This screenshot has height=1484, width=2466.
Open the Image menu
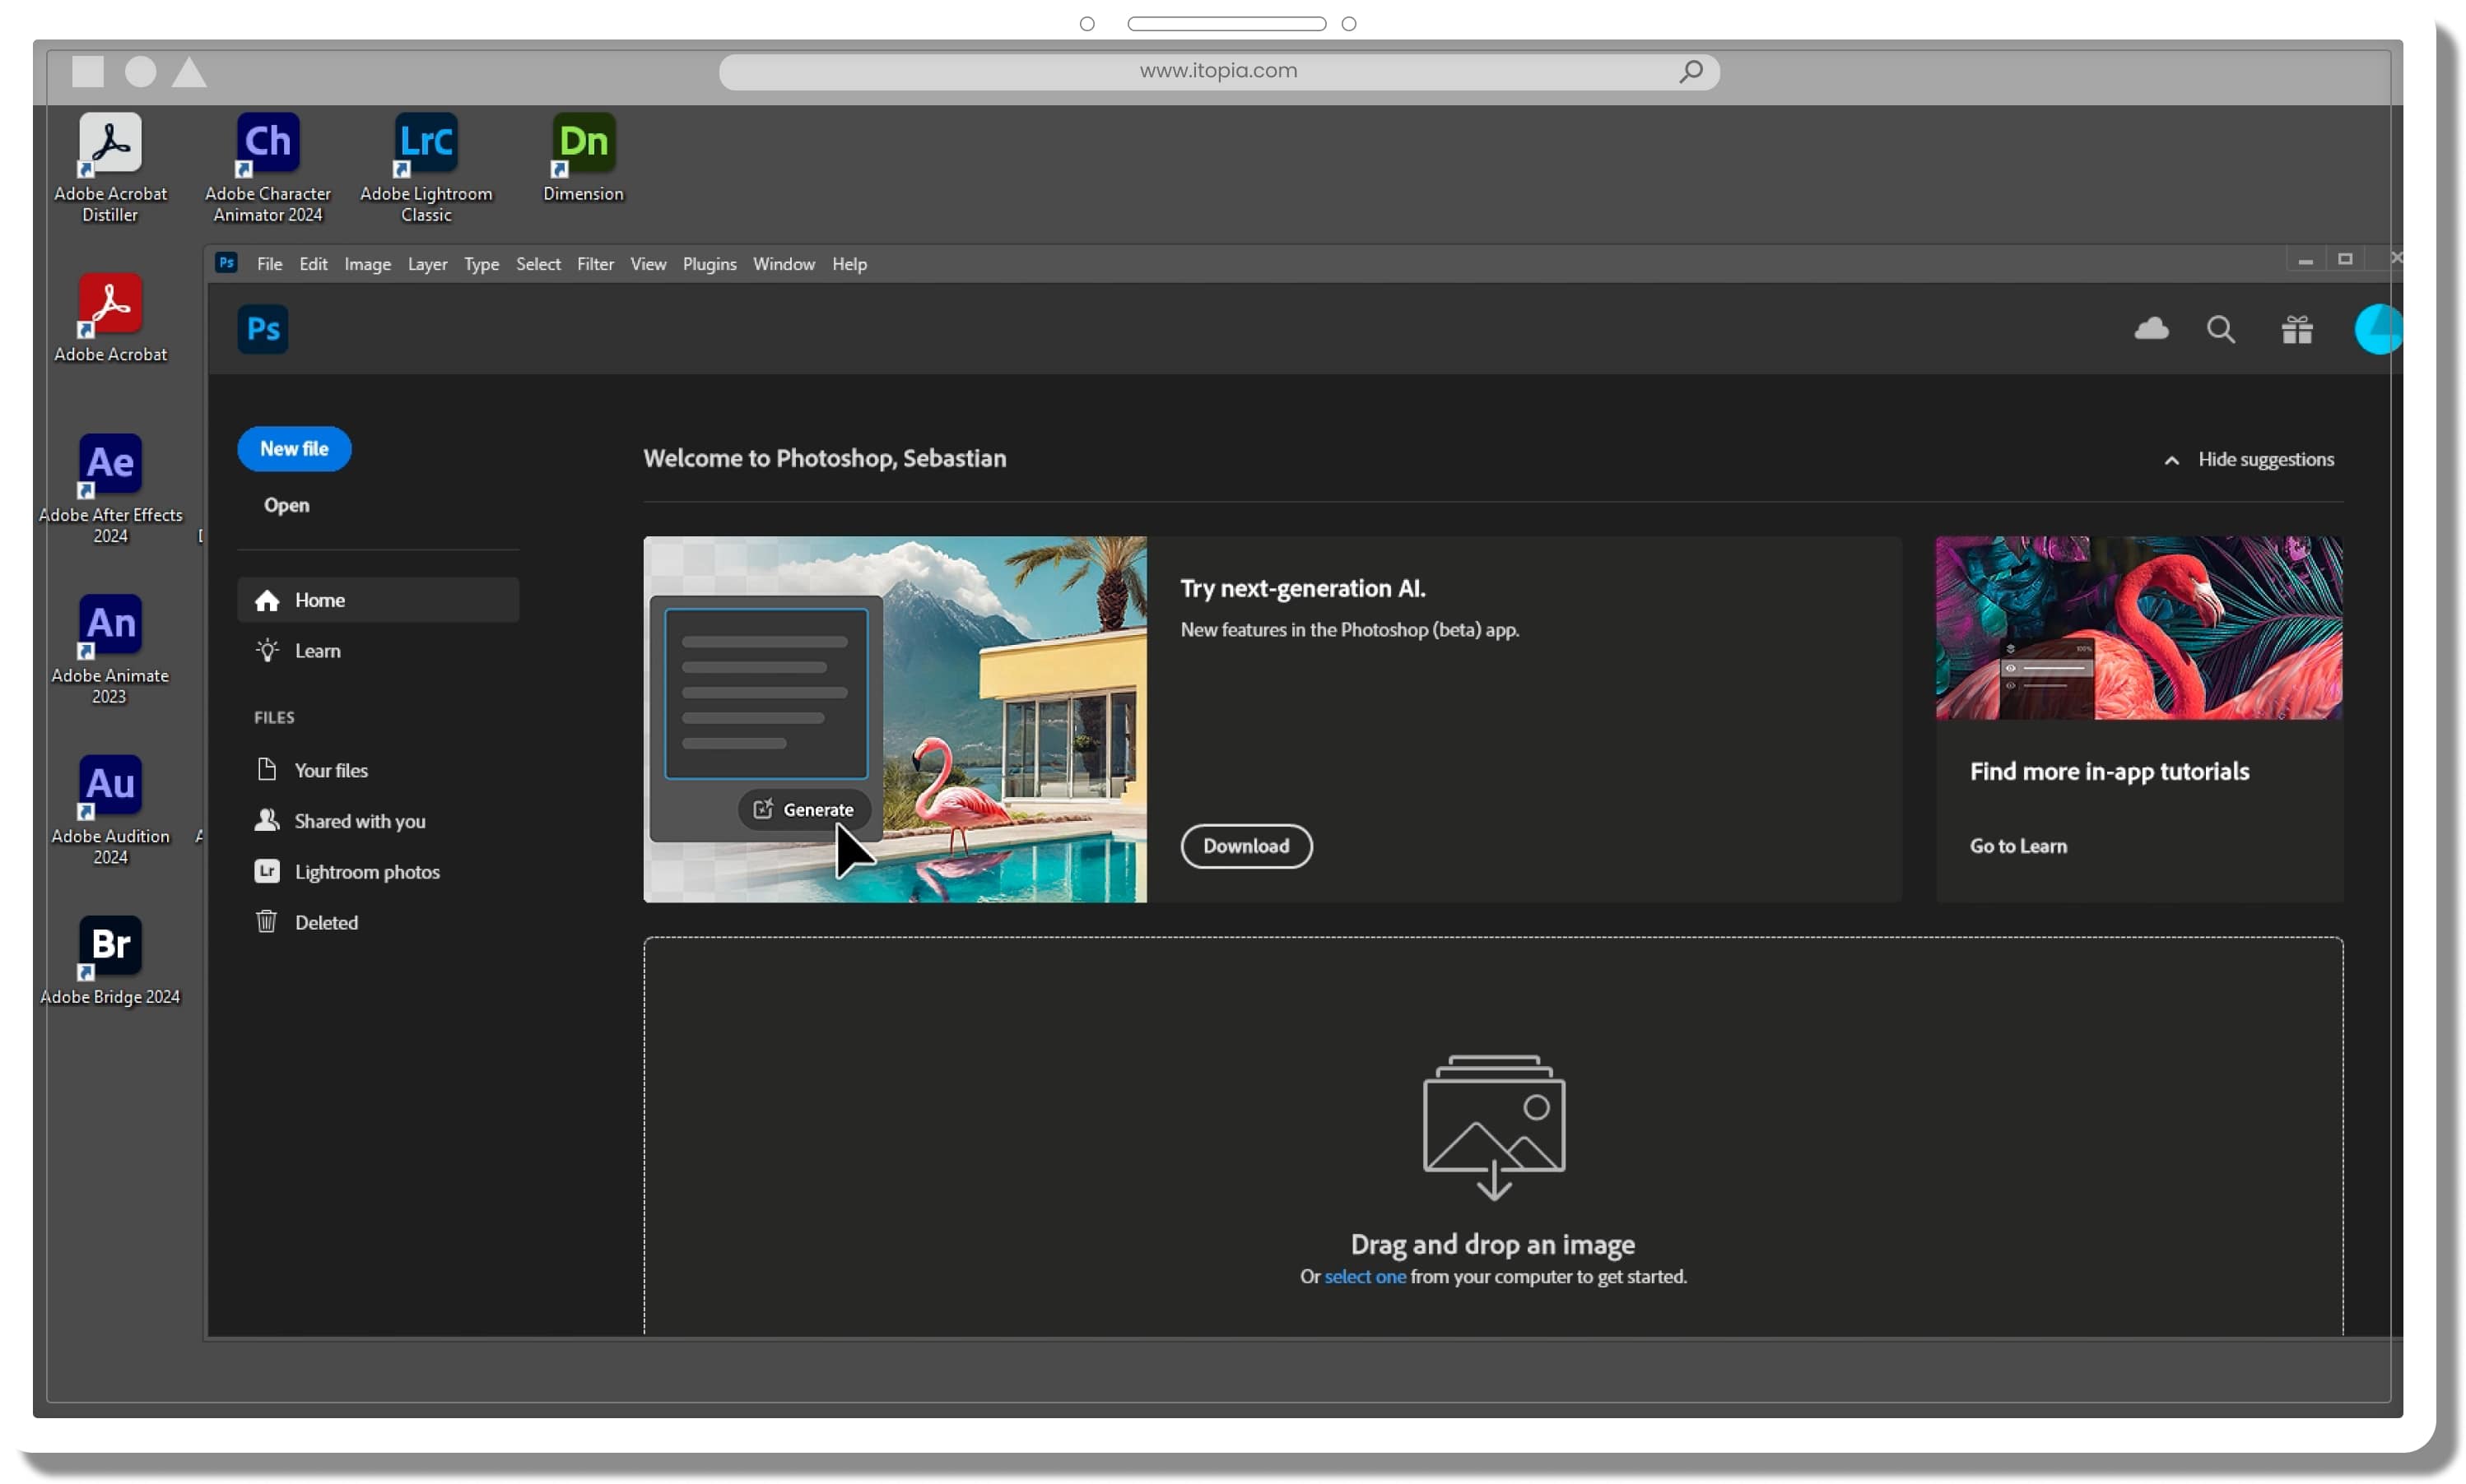point(367,264)
